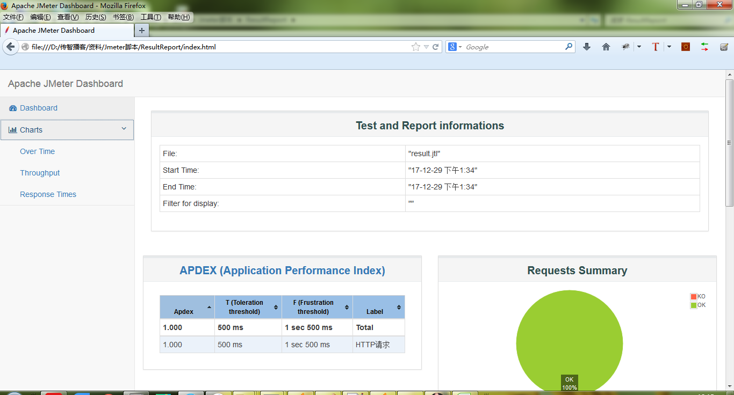Open the URL history dropdown arrow
Image resolution: width=734 pixels, height=395 pixels.
(426, 47)
